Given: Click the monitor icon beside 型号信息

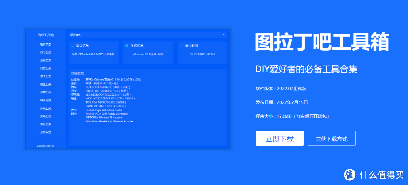Looking at the screenshot, I should [x=73, y=46].
